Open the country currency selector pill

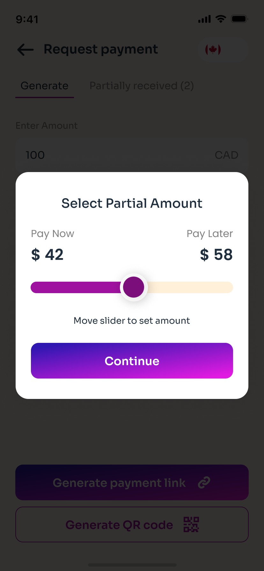coord(223,50)
